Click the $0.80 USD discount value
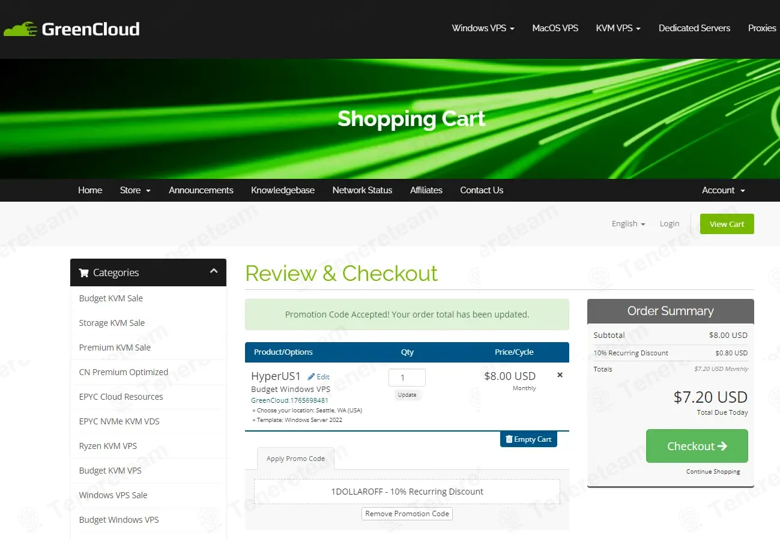 pos(731,353)
